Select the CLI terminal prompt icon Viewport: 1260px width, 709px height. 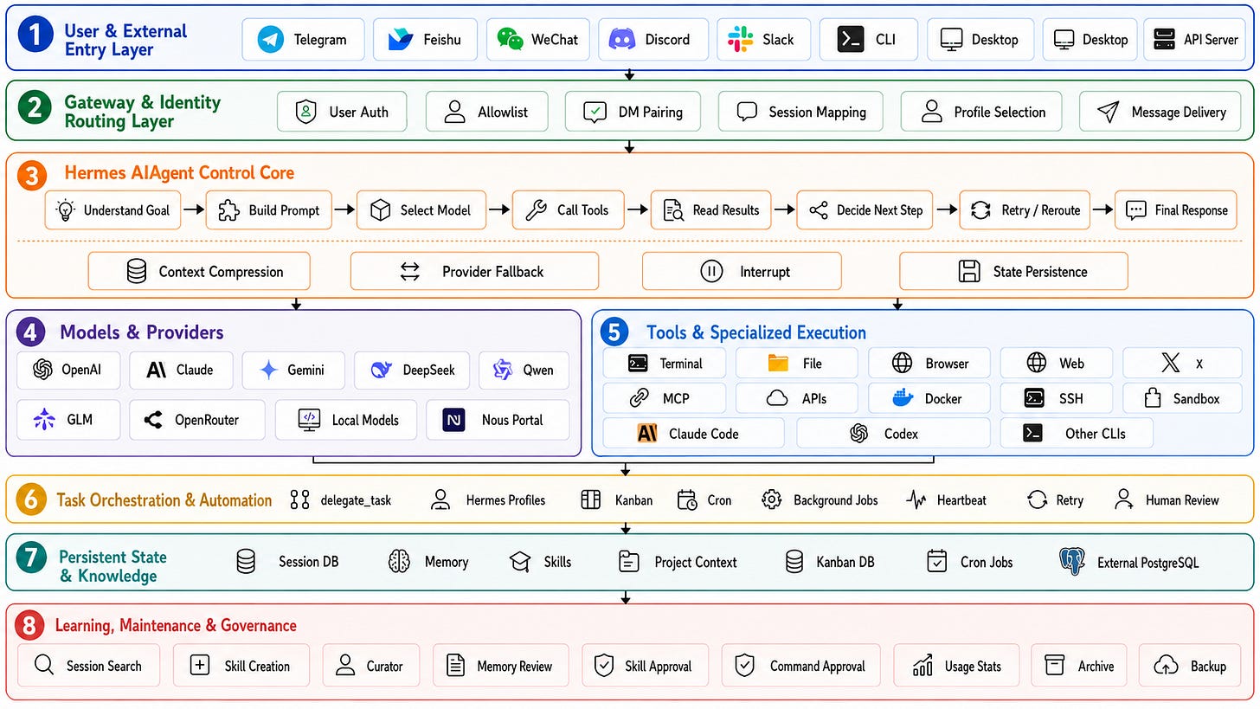[851, 40]
